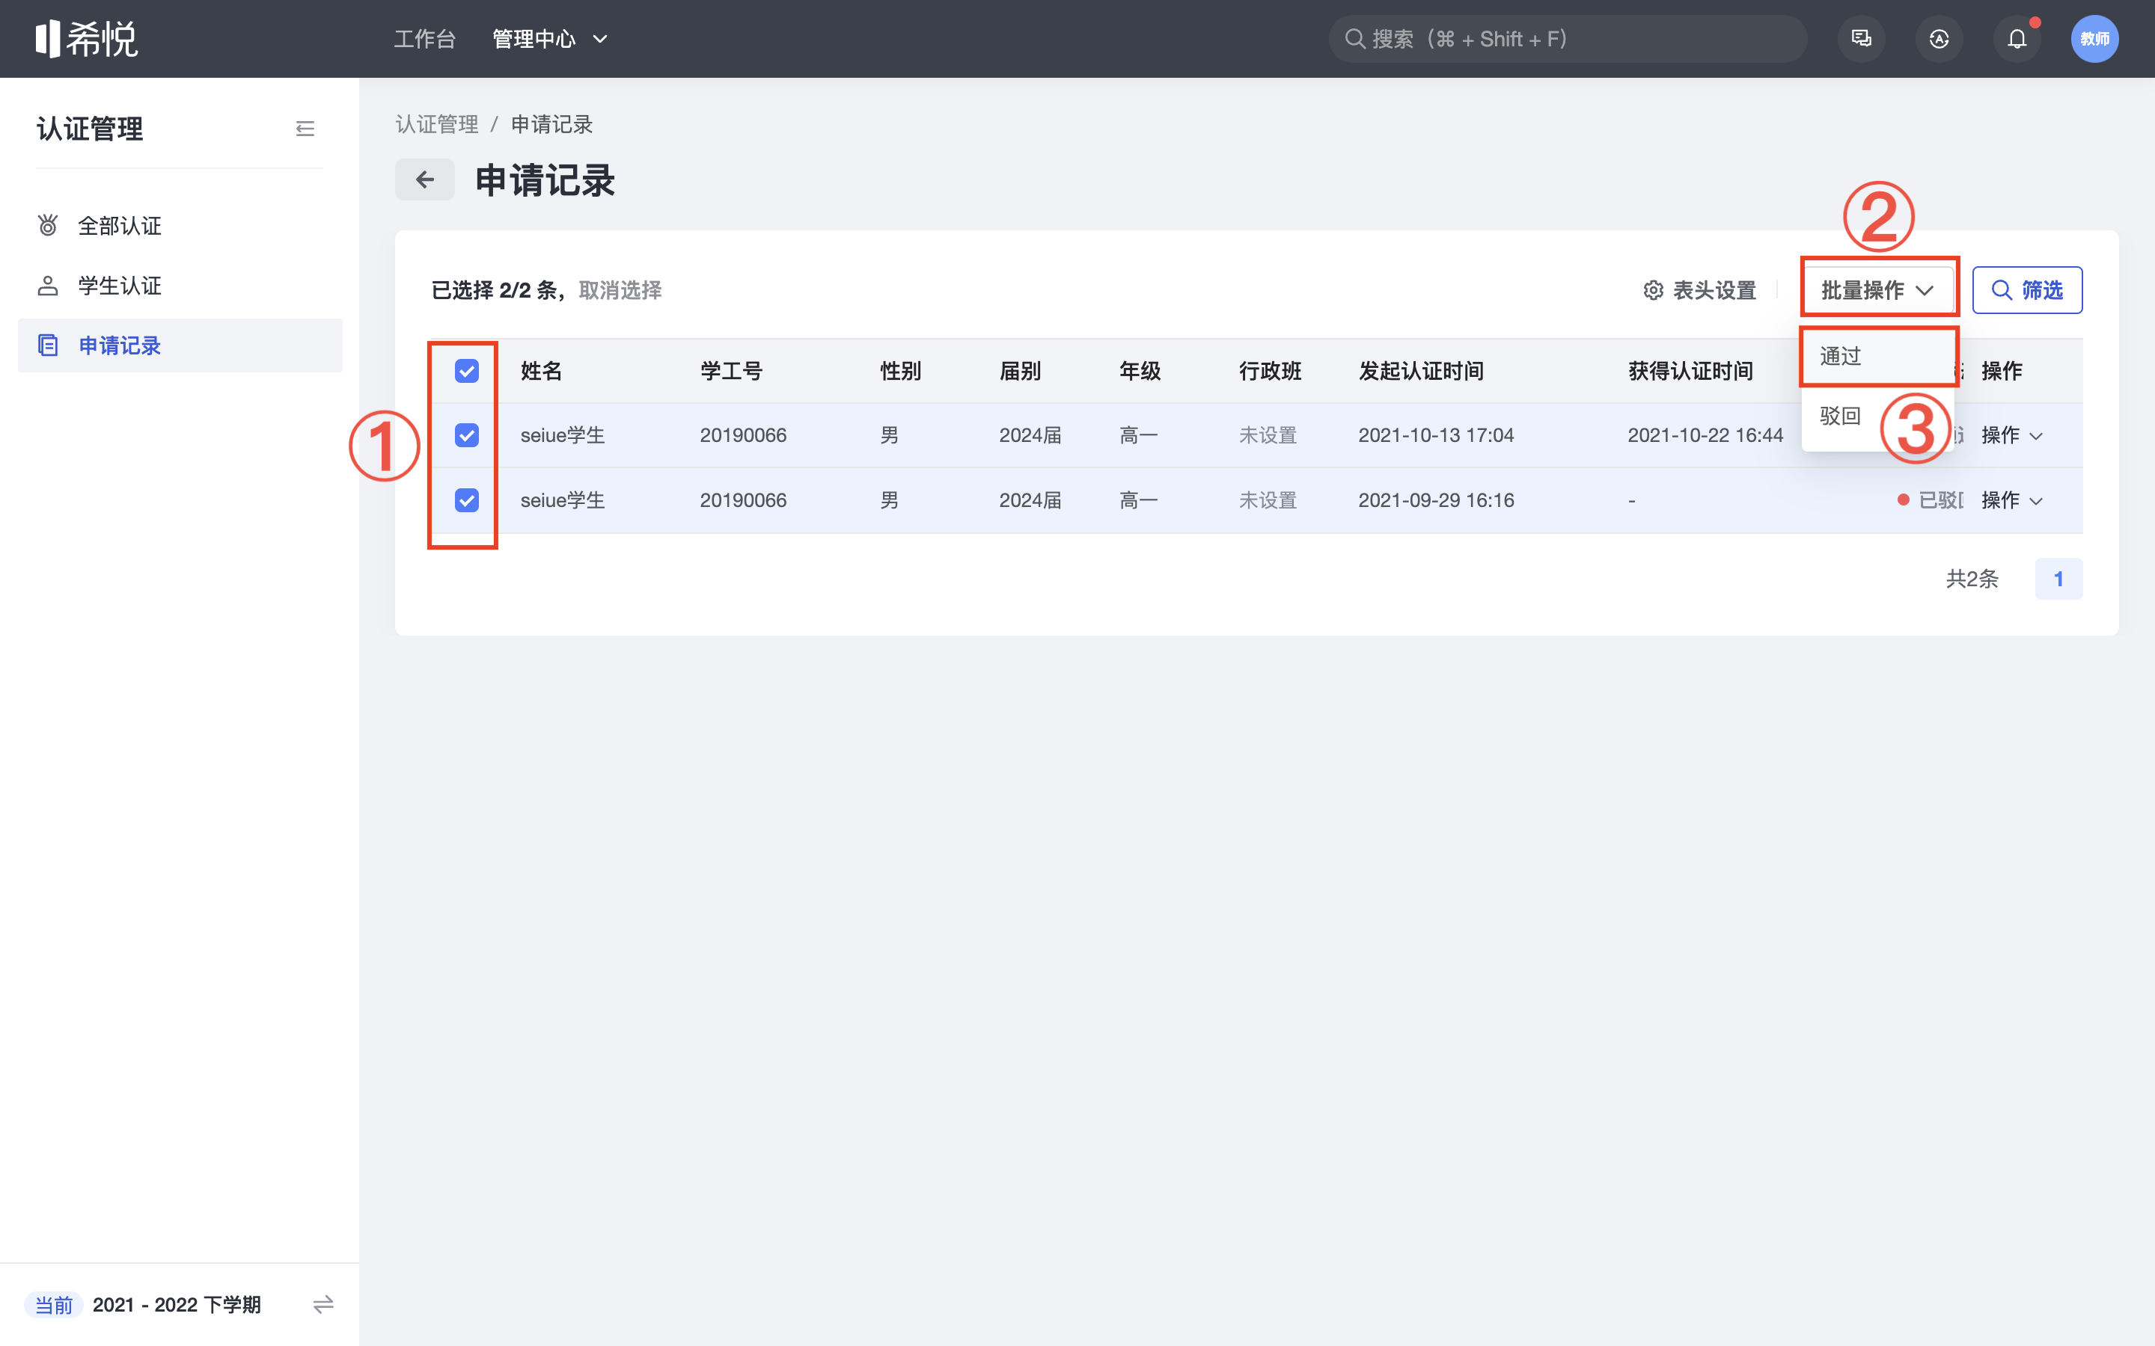The height and width of the screenshot is (1346, 2155).
Task: Click the 年级 column header
Action: point(1140,371)
